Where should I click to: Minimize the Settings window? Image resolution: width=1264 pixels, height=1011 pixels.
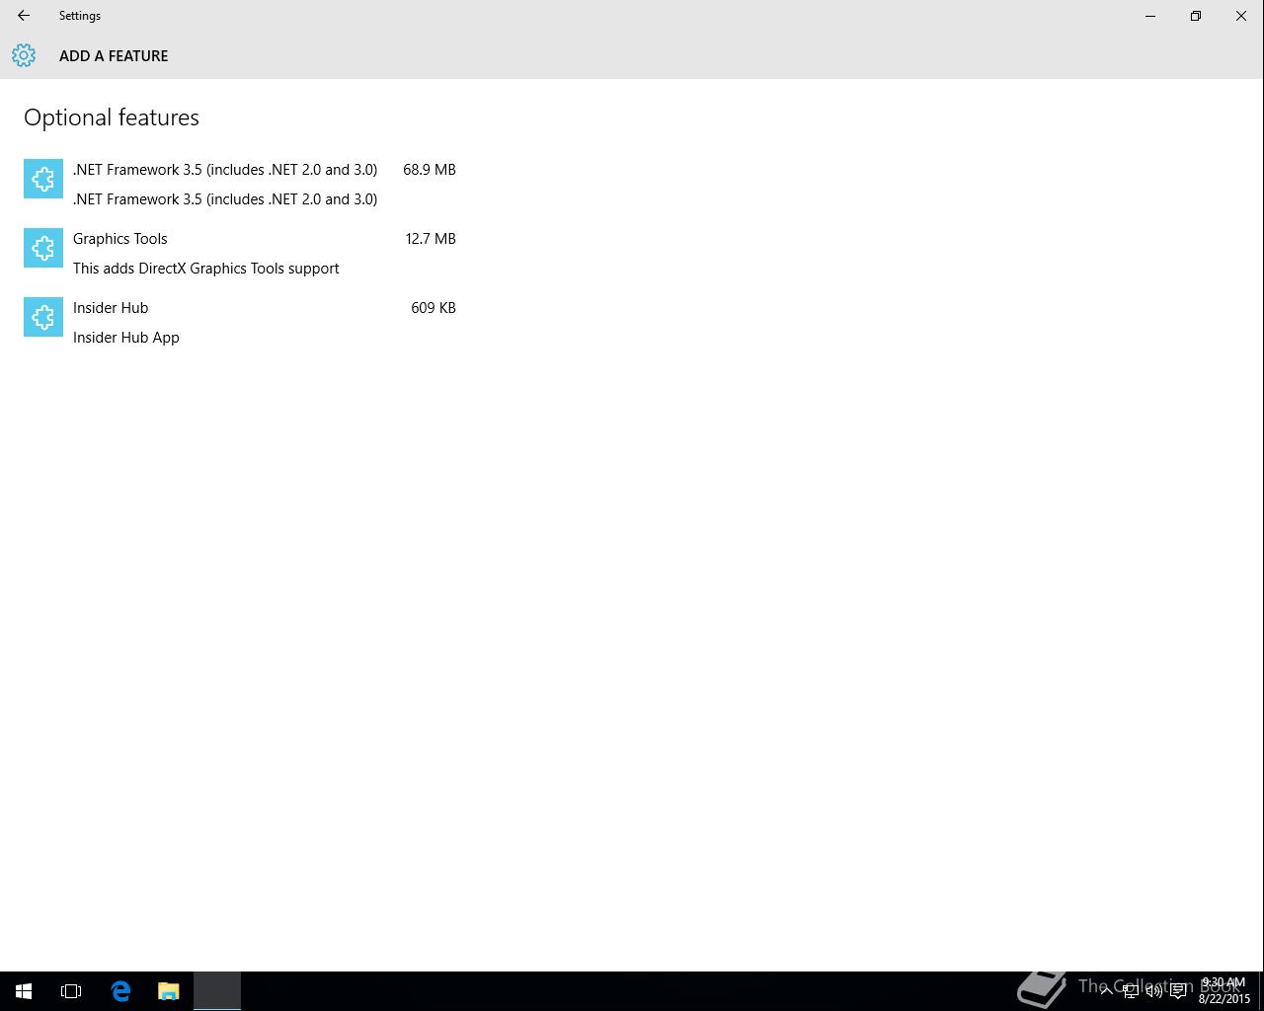[1150, 16]
